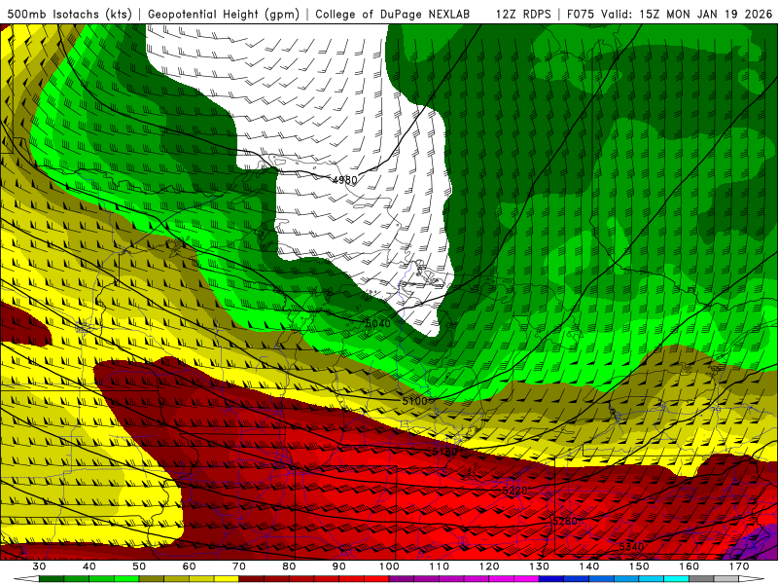Screen dimensions: 778x584
Task: Click the 5220 height contour label
Action: tap(514, 491)
